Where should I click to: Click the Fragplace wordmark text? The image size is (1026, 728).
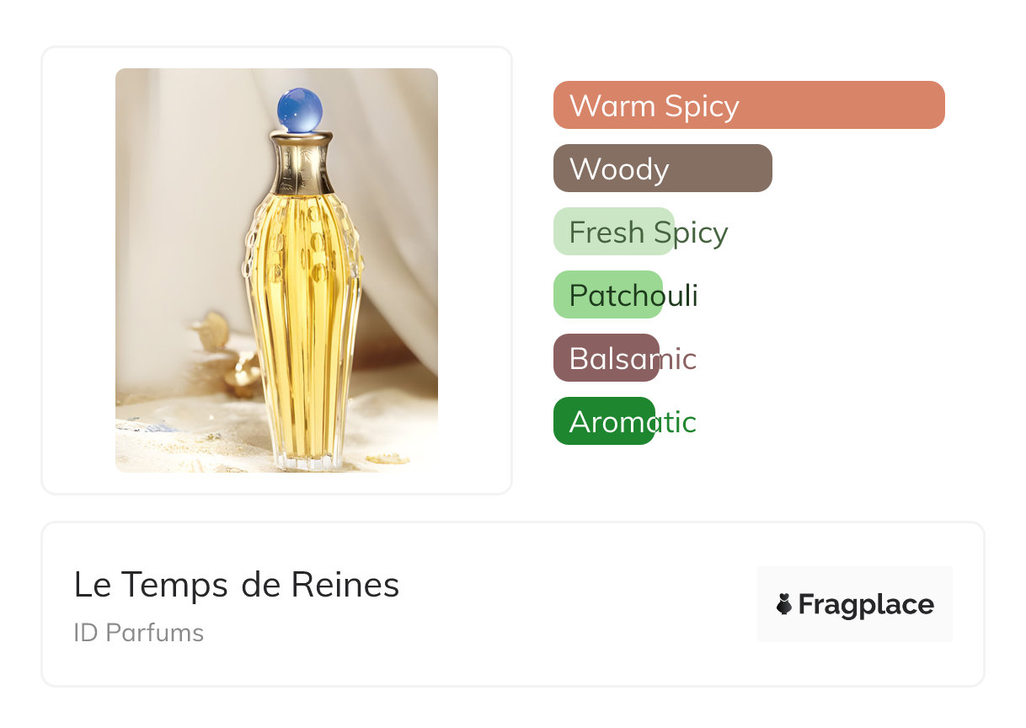click(866, 605)
